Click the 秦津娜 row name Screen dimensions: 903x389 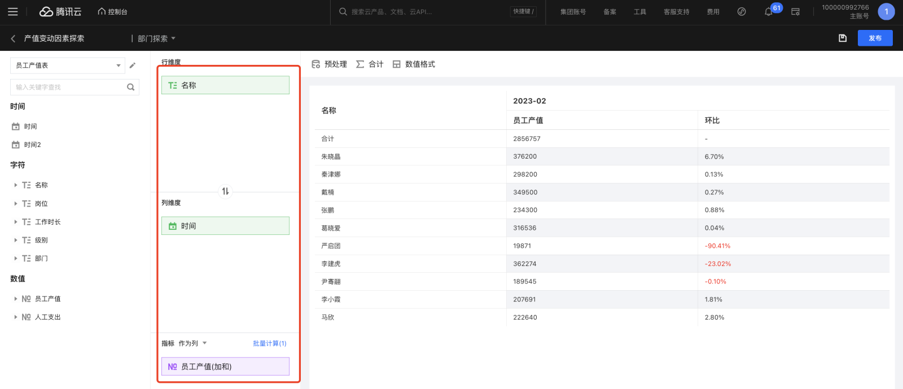[x=331, y=174]
